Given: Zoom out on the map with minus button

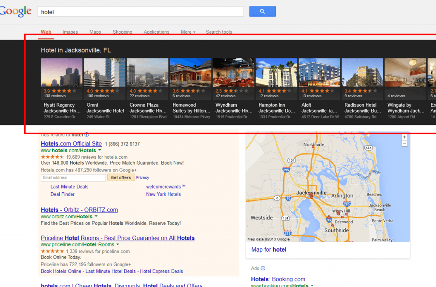Looking at the screenshot, I should click(404, 143).
